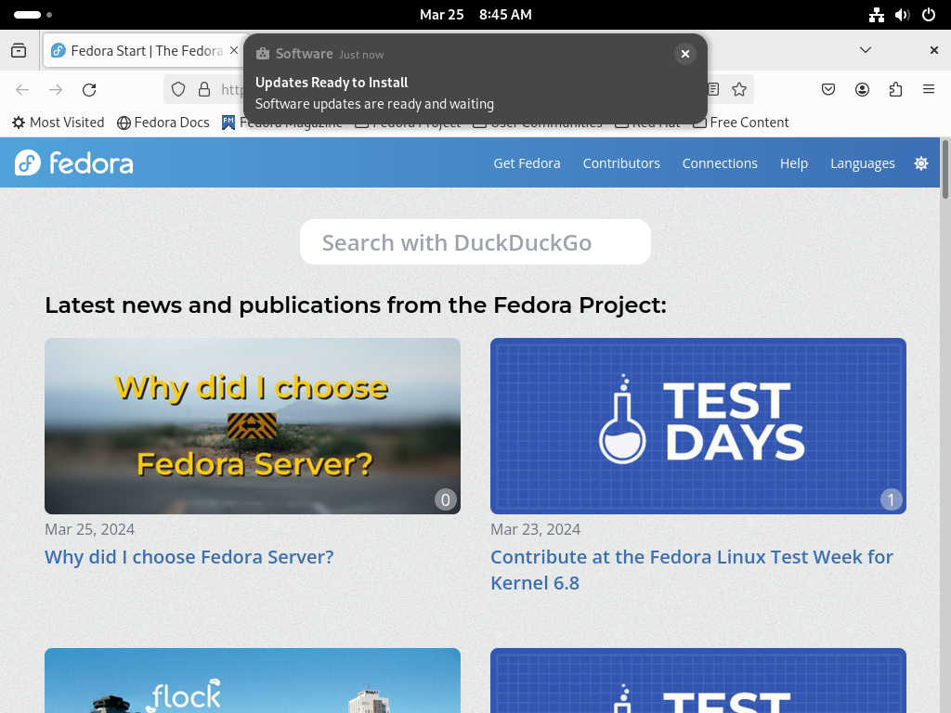This screenshot has width=951, height=713.
Task: Focus the Search with DuckDuckGo field
Action: pos(475,242)
